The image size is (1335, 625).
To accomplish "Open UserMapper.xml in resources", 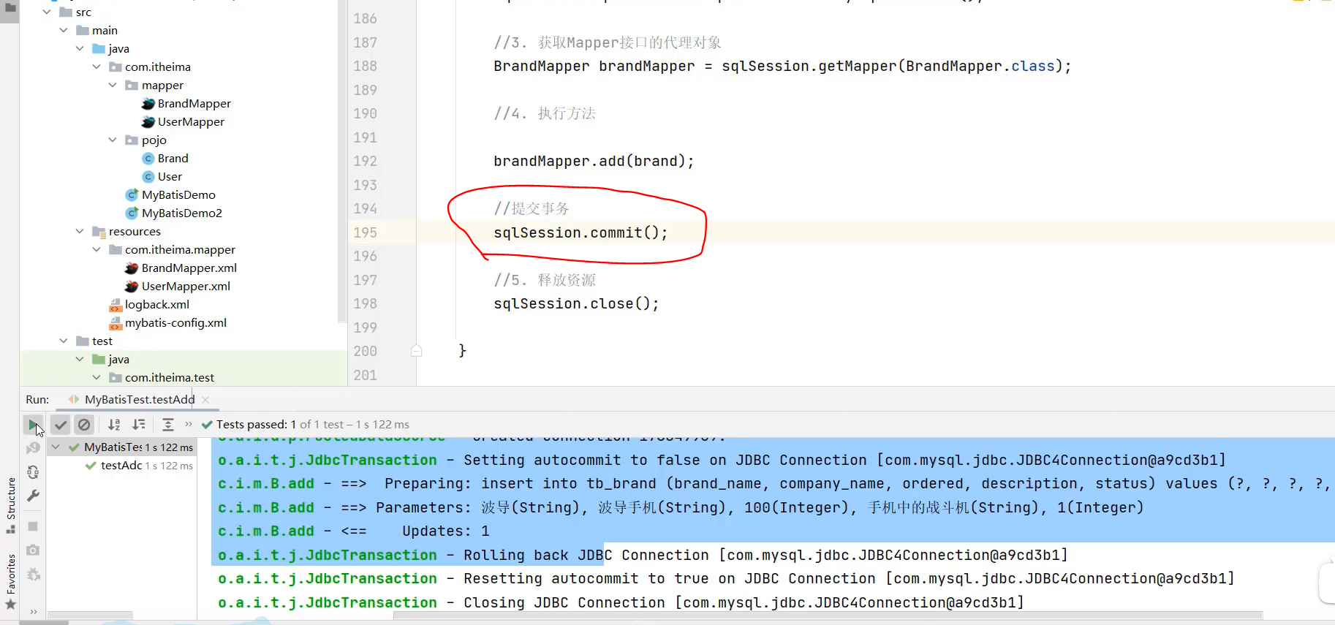I will click(x=186, y=286).
